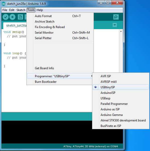Open the Sketch menu
This screenshot has width=150, height=151.
click(x=21, y=10)
